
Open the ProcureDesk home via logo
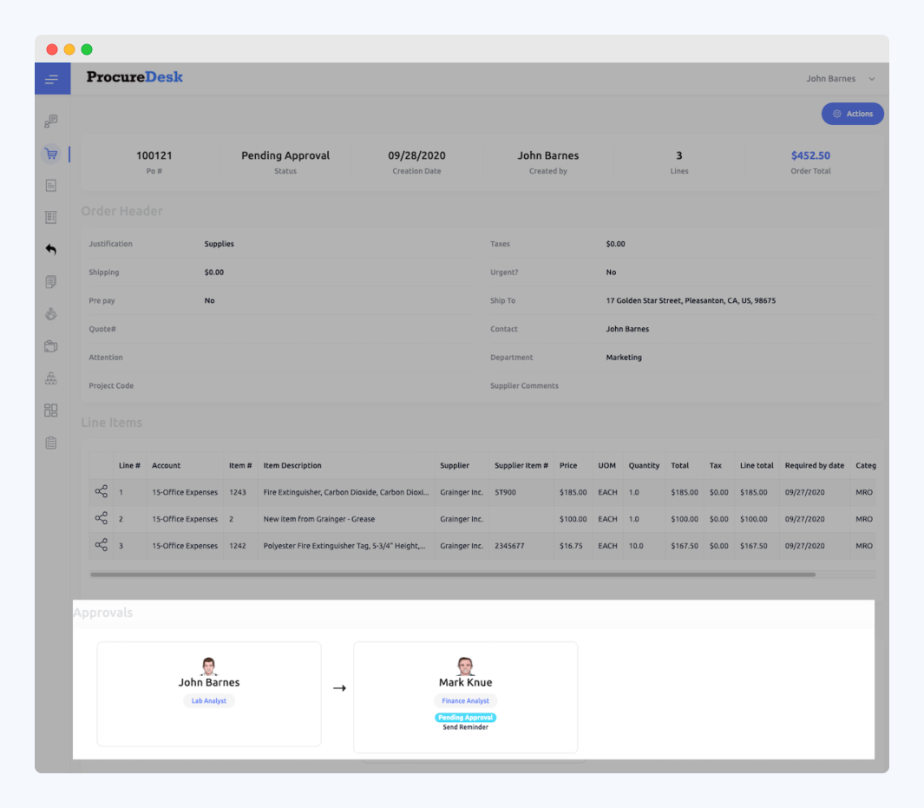tap(133, 77)
